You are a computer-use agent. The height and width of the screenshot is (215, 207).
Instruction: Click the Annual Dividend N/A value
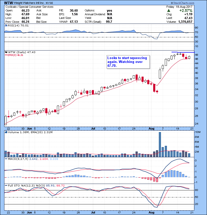pyautogui.click(x=110, y=14)
